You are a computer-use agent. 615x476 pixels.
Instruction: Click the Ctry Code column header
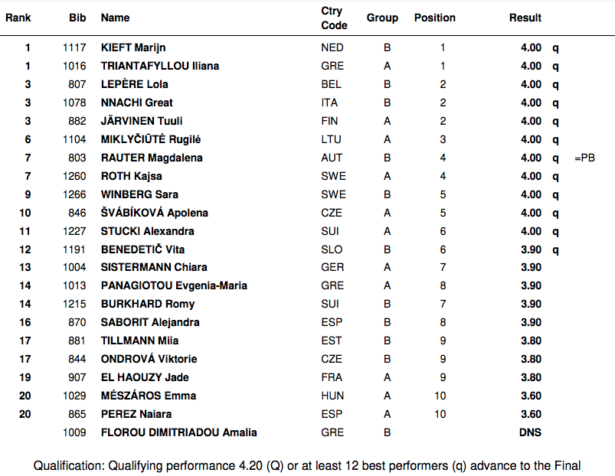tap(334, 18)
